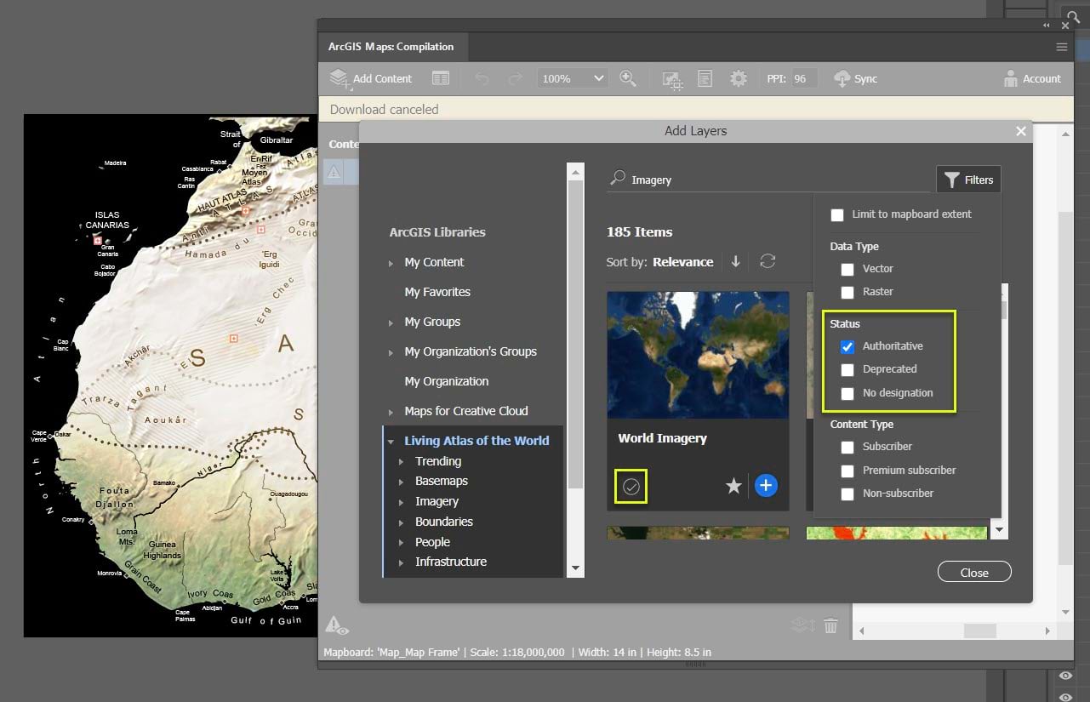The image size is (1090, 702).
Task: Open the zoom level dropdown showing 100%
Action: [571, 77]
